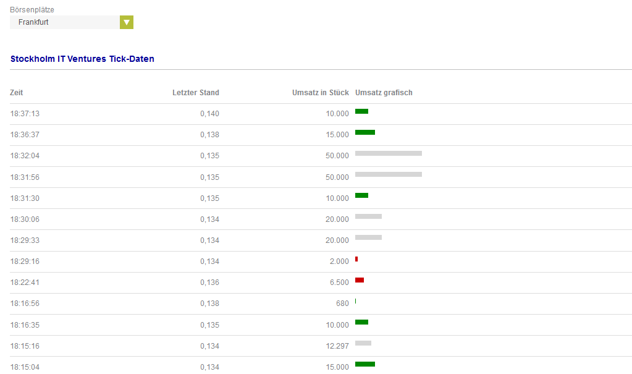This screenshot has width=632, height=374.
Task: Click the red volume bar at 18:29:16
Action: click(x=356, y=259)
